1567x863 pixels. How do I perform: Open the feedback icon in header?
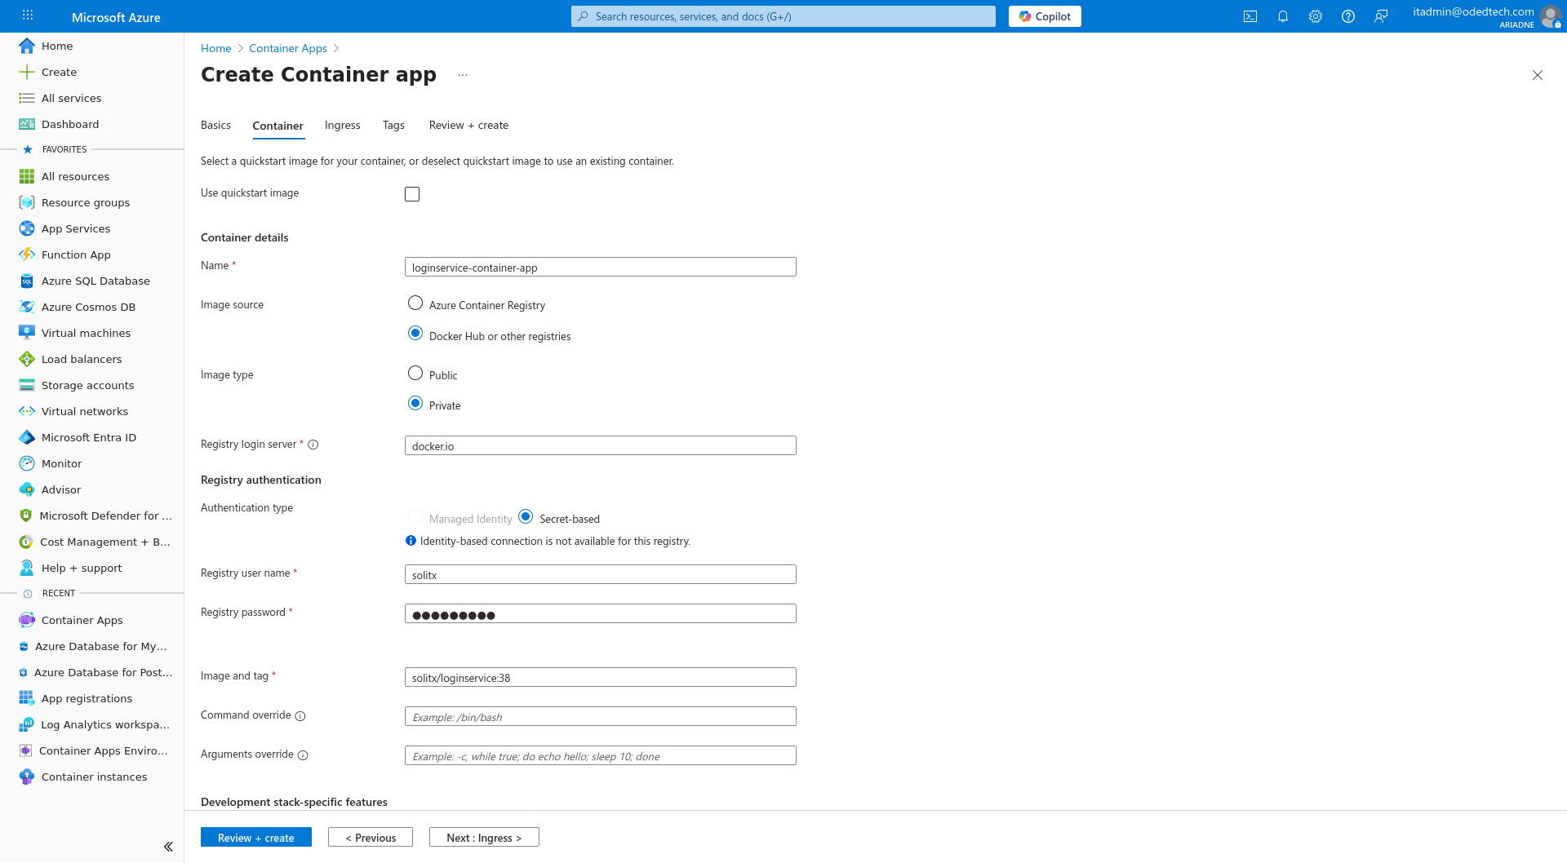pos(1381,16)
